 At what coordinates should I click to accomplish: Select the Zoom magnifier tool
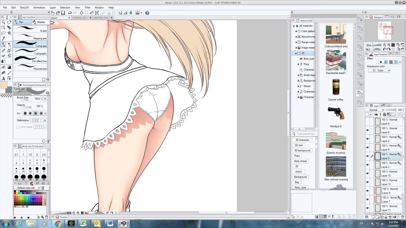coord(3,22)
